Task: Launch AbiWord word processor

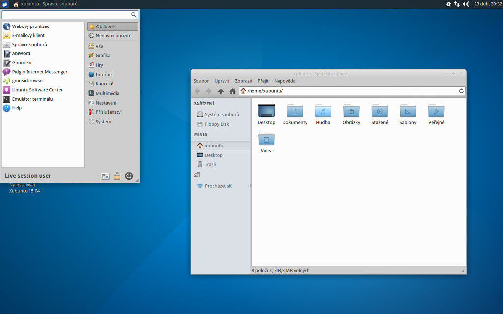Action: [43, 53]
